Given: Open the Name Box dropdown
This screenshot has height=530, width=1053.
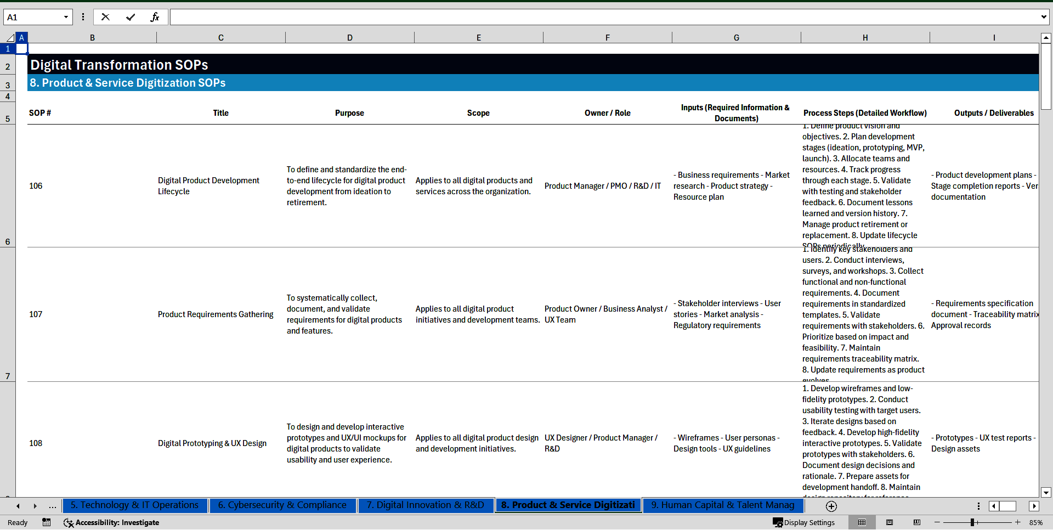Looking at the screenshot, I should (x=66, y=17).
